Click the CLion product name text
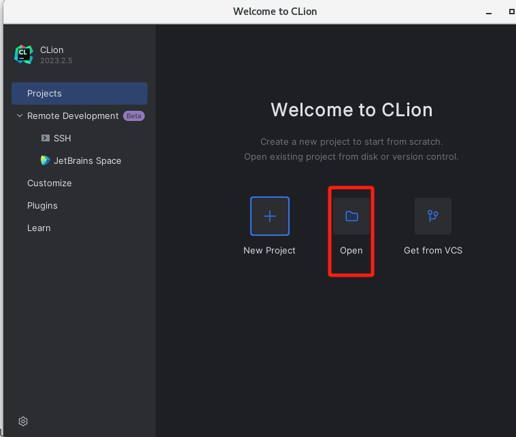 click(x=52, y=50)
